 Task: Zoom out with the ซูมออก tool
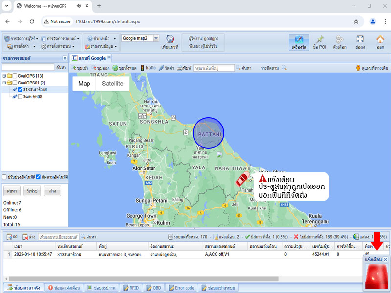101,68
